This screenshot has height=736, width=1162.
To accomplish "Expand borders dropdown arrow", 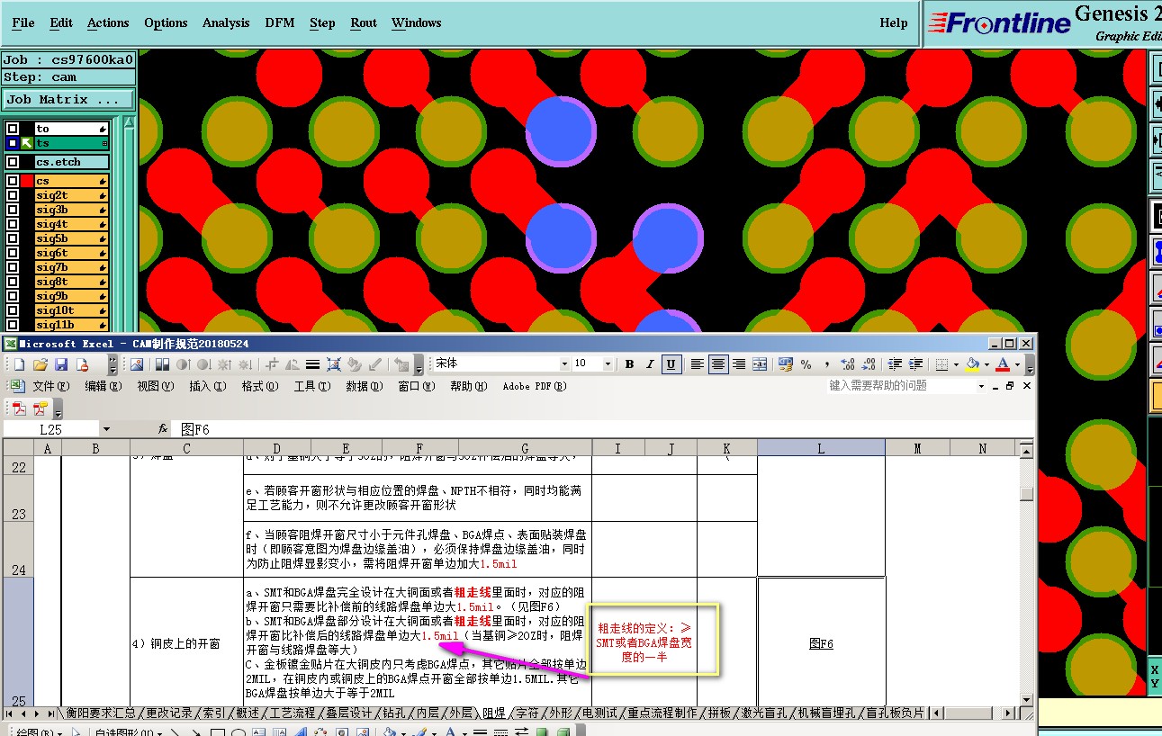I will (x=955, y=364).
